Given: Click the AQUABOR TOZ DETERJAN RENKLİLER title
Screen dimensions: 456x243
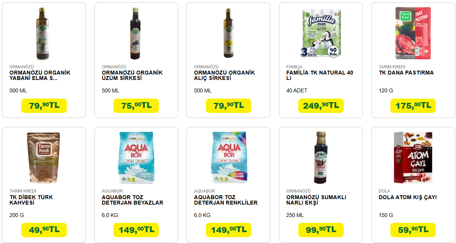Looking at the screenshot, I should (x=226, y=200).
